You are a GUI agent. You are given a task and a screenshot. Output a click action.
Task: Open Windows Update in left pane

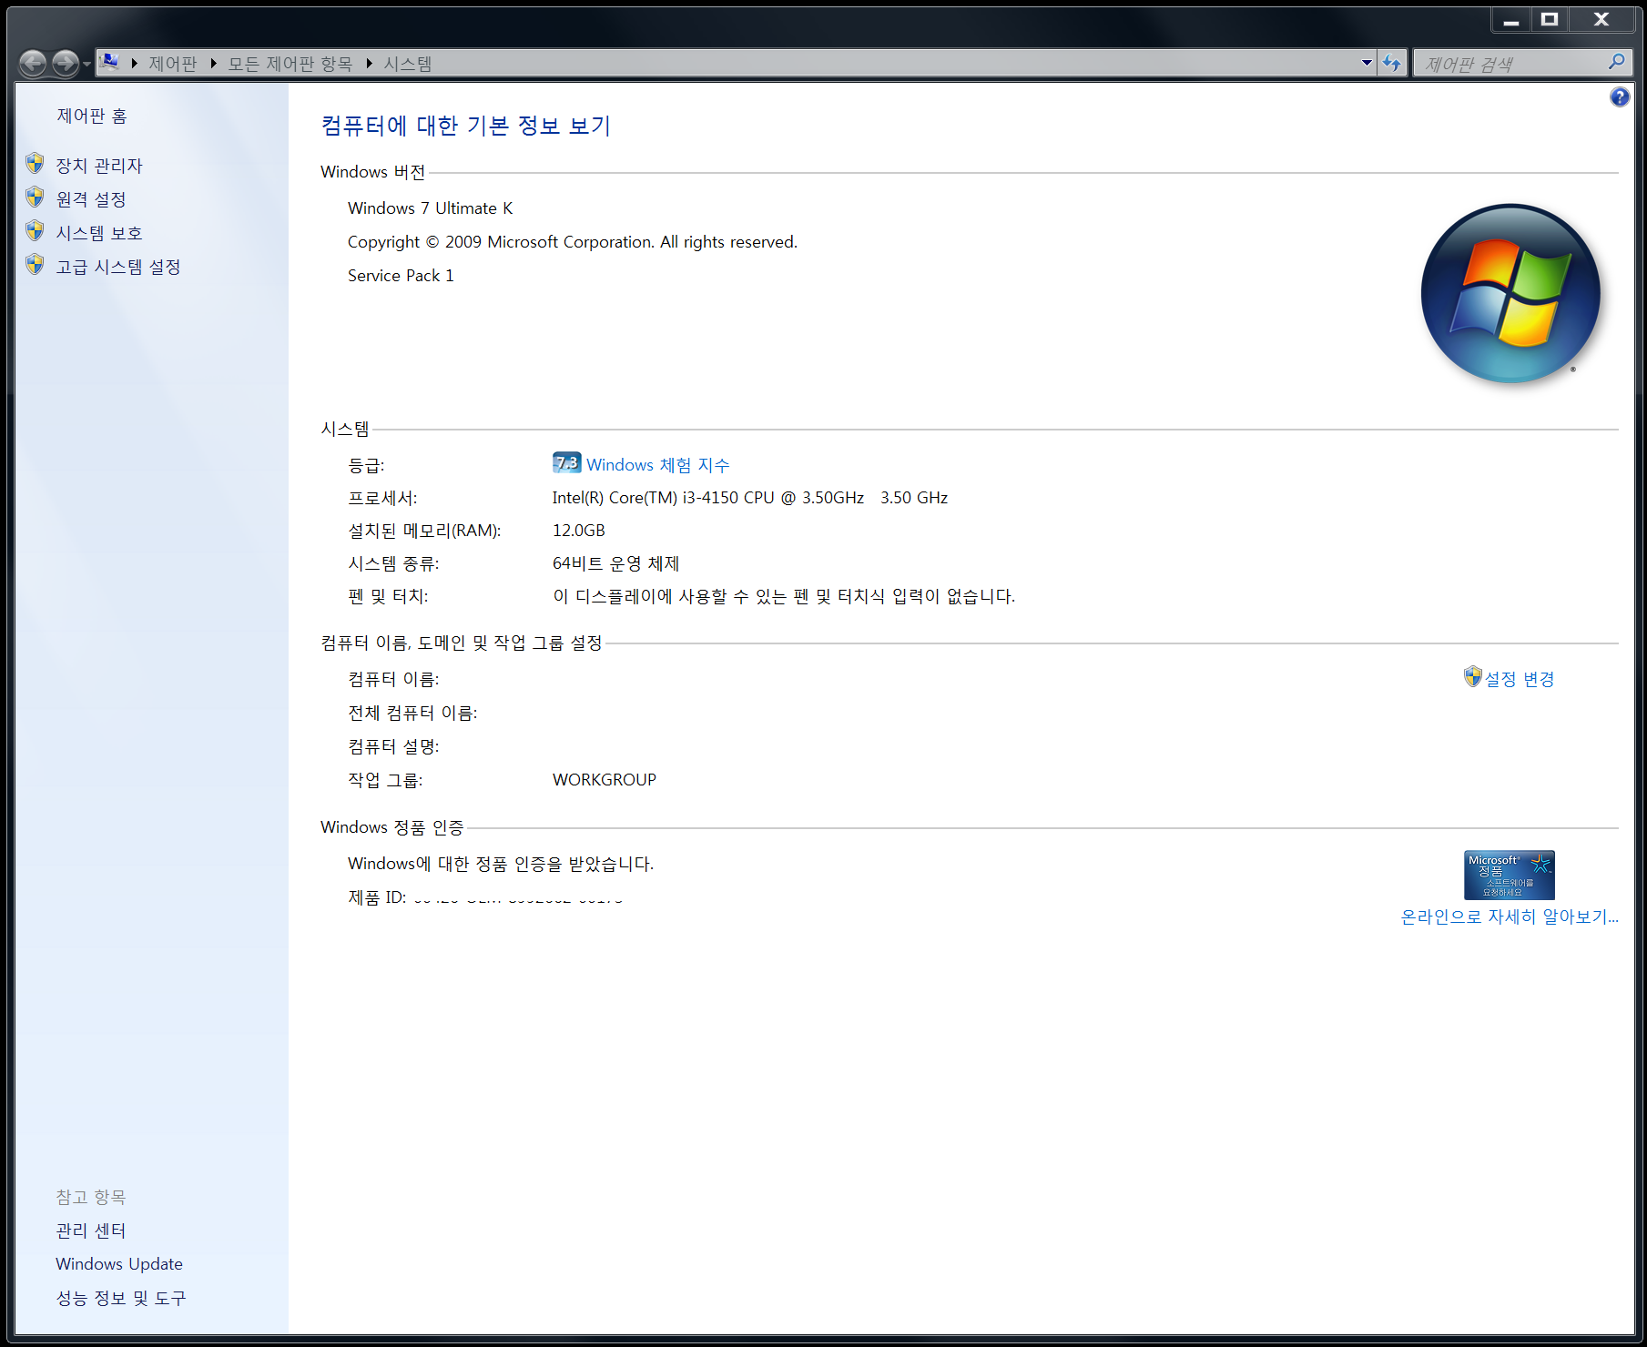point(119,1264)
